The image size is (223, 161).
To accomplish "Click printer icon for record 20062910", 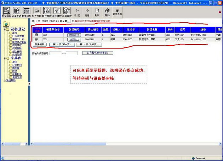I will 36,35.
